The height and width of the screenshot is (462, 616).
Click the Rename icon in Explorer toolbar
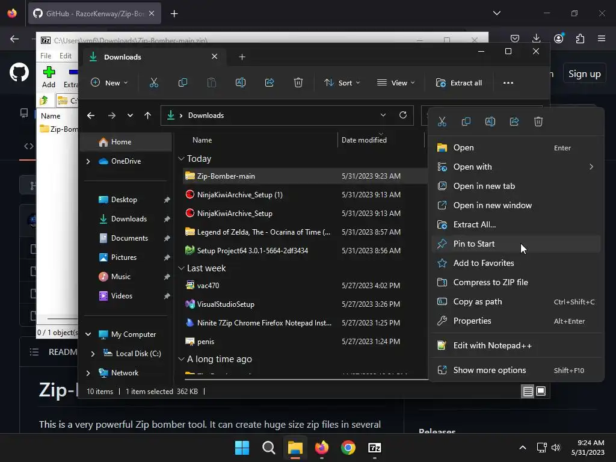[241, 83]
